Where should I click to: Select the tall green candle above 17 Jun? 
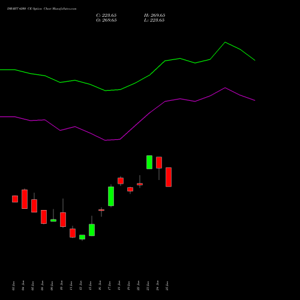[x=111, y=196]
